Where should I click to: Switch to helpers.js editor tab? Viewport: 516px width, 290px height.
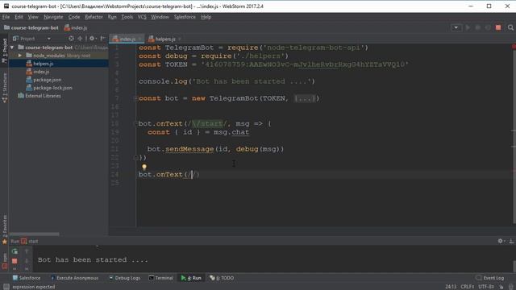[164, 39]
